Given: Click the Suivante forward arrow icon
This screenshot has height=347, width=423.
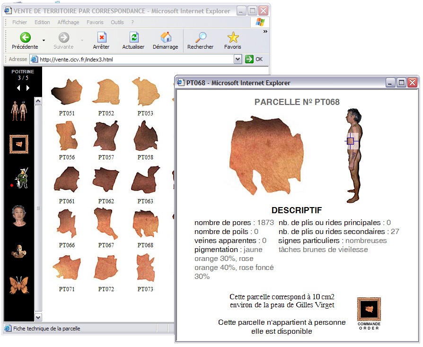Looking at the screenshot, I should 64,37.
